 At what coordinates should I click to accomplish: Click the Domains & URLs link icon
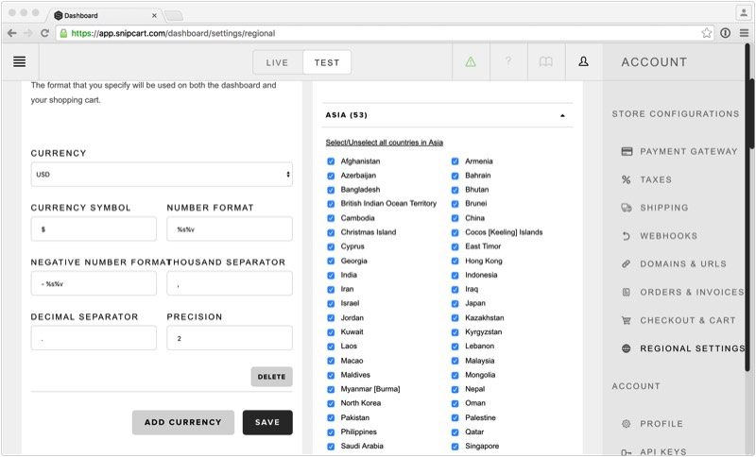[x=627, y=263]
